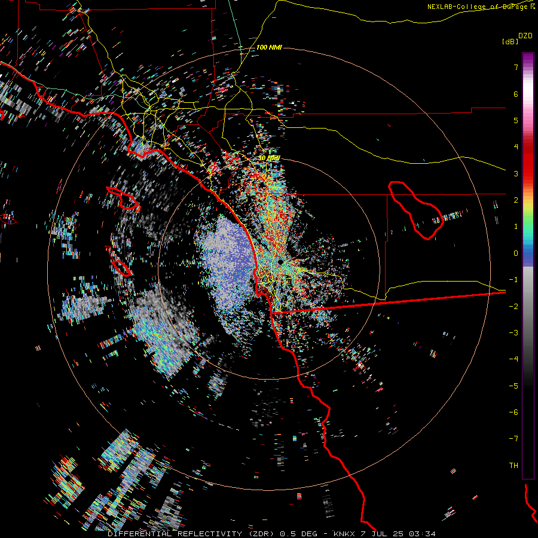Click the legend value -3
538x538 pixels.
[x=513, y=332]
